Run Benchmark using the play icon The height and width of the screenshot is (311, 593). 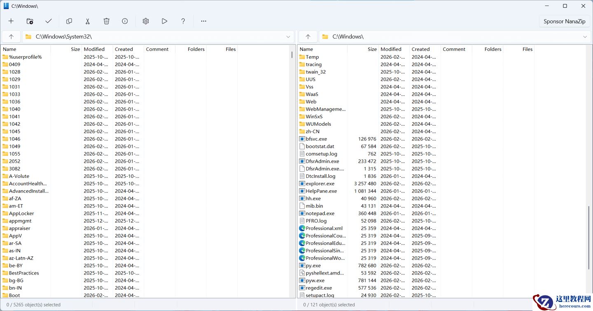[x=164, y=21]
